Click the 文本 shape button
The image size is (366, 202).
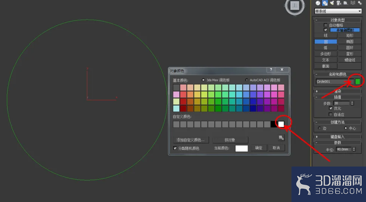coord(326,60)
